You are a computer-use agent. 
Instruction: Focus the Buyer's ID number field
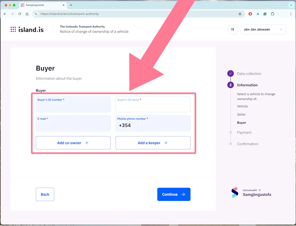click(73, 104)
